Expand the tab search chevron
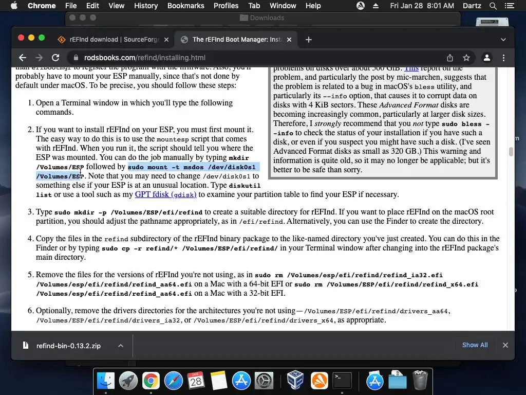This screenshot has height=395, width=526. pyautogui.click(x=503, y=40)
